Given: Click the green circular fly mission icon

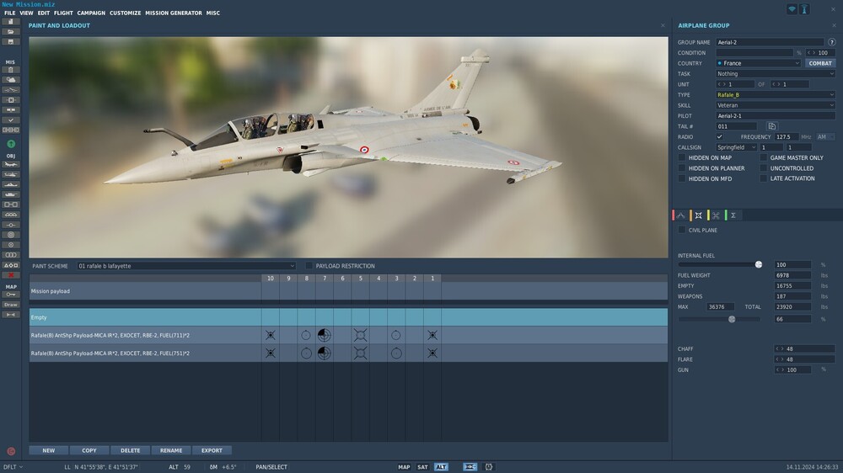Looking at the screenshot, I should (x=11, y=144).
